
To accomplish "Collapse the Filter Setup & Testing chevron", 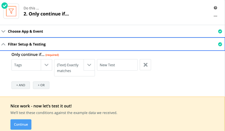I will coord(3,44).
